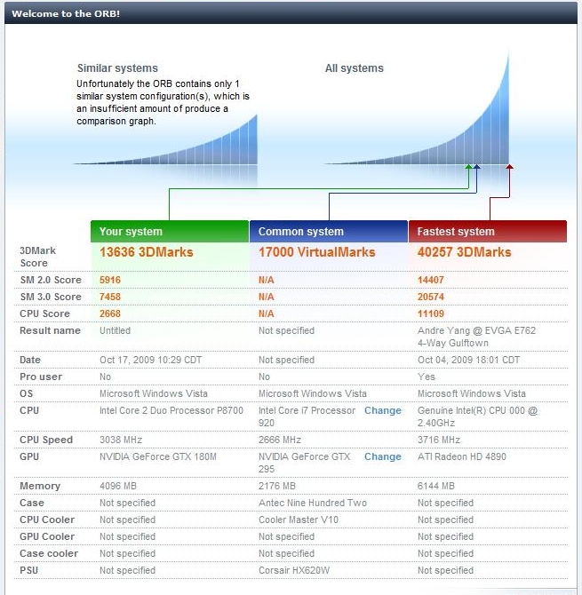582x595 pixels.
Task: Click the Pro user row label
Action: (x=41, y=377)
